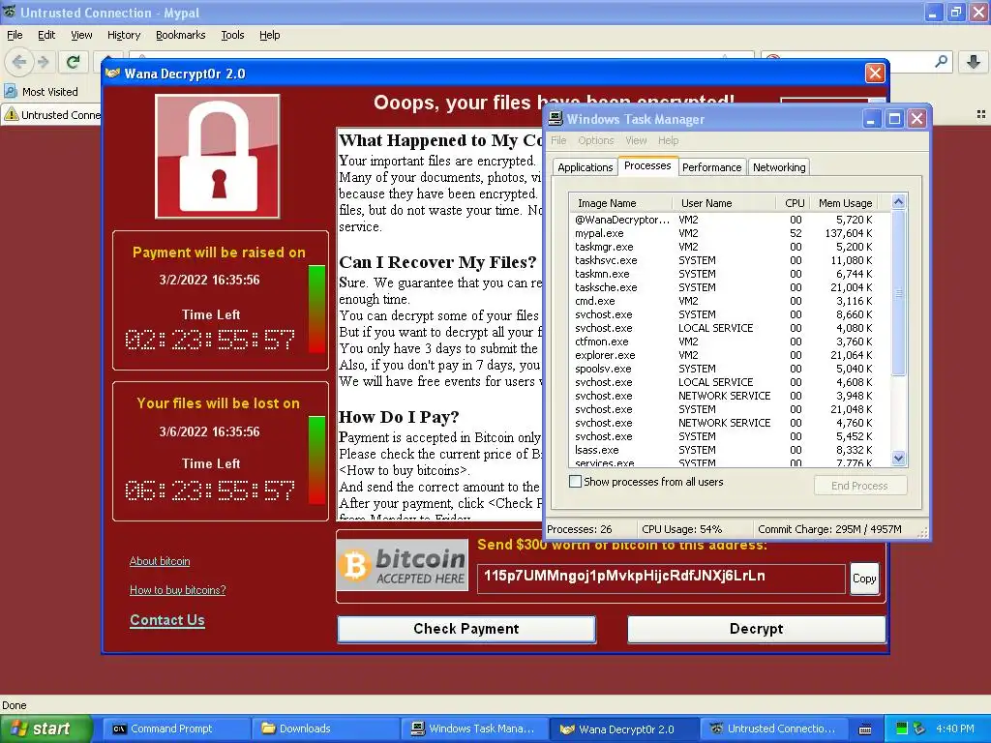Open the Downloads folder taskbar item
This screenshot has height=743, width=991.
(x=325, y=728)
